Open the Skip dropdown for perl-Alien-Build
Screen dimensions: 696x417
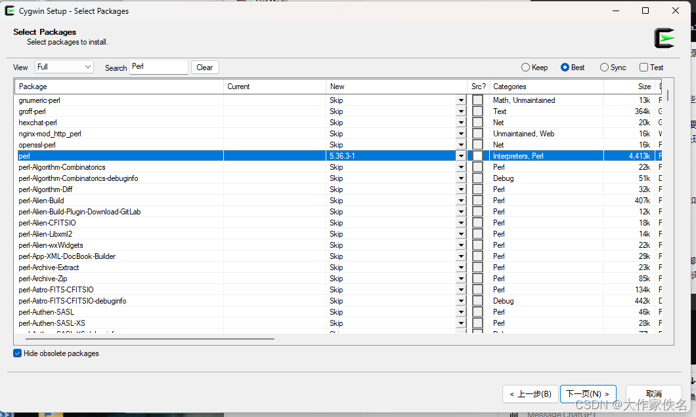(x=461, y=201)
